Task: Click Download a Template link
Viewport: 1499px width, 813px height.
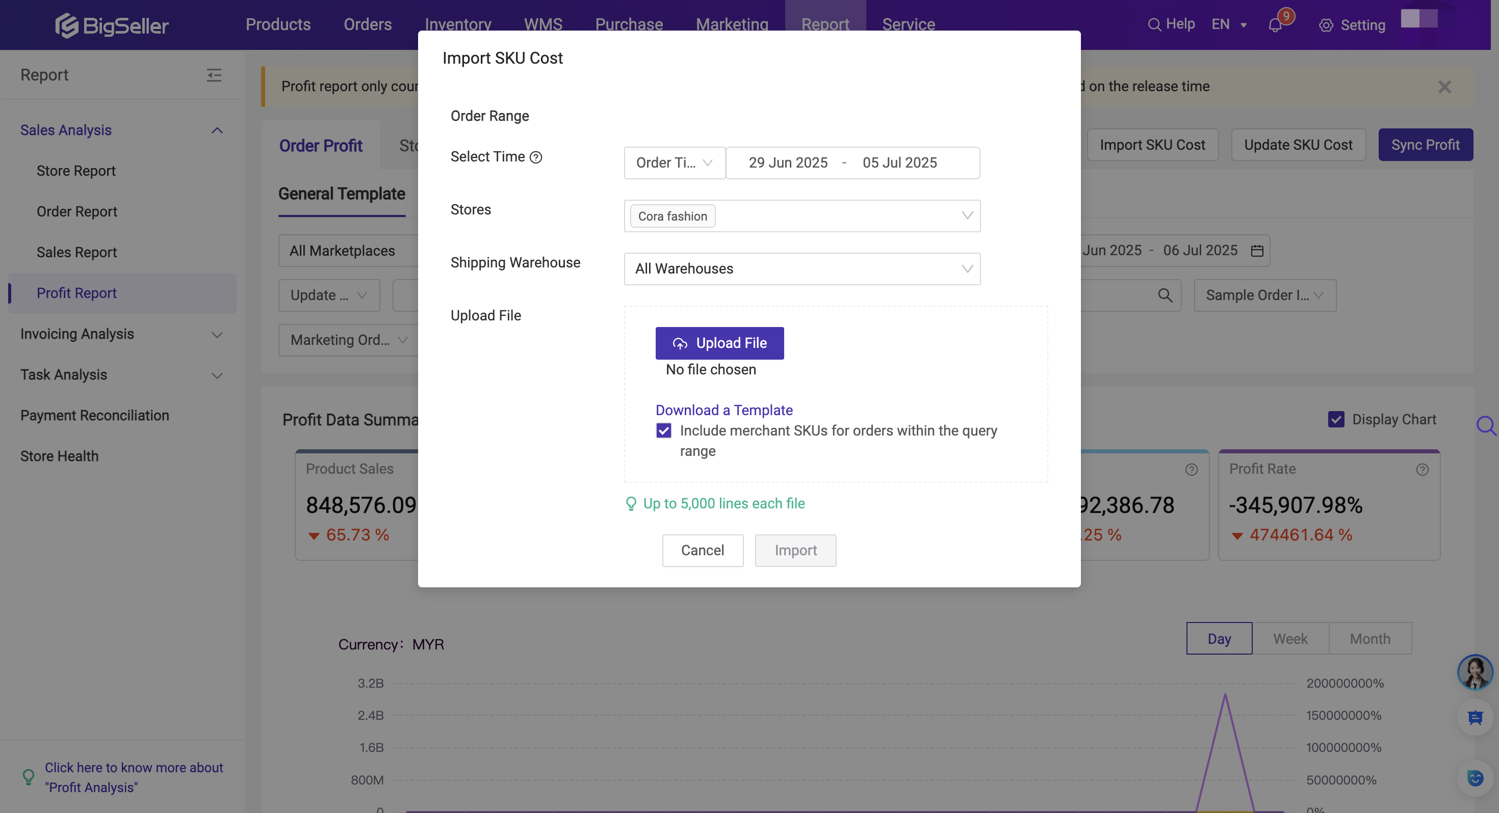Action: (x=724, y=410)
